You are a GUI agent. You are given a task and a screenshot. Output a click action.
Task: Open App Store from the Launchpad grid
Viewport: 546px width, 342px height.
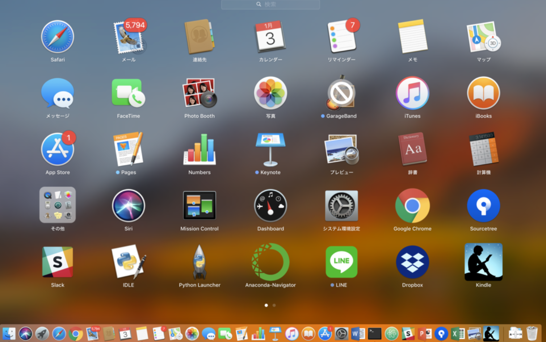click(x=58, y=149)
